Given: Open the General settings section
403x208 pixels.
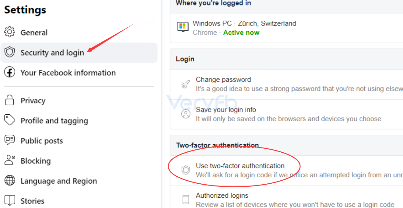Looking at the screenshot, I should 79,32.
